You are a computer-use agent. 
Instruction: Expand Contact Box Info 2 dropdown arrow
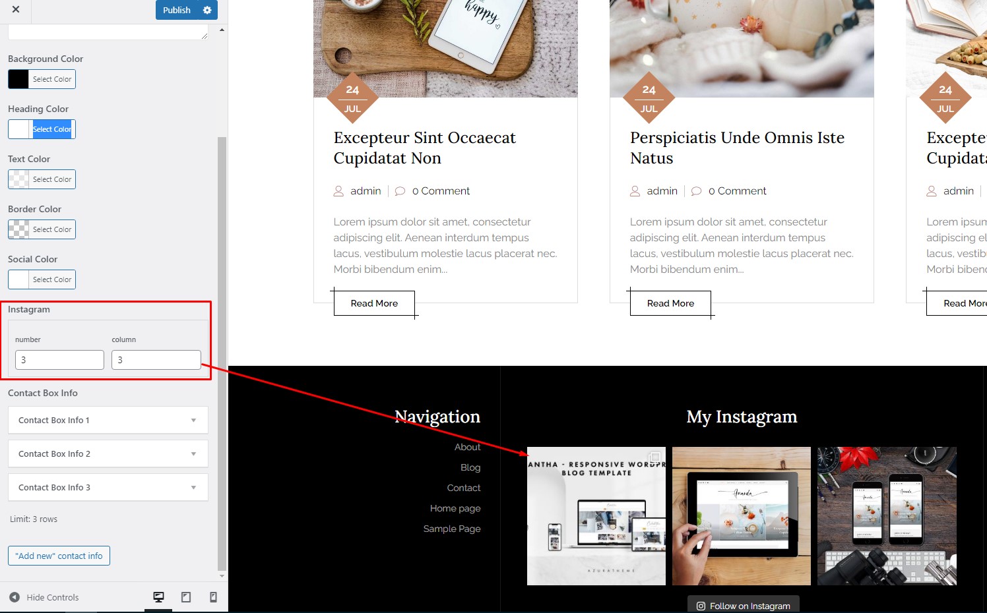coord(193,453)
